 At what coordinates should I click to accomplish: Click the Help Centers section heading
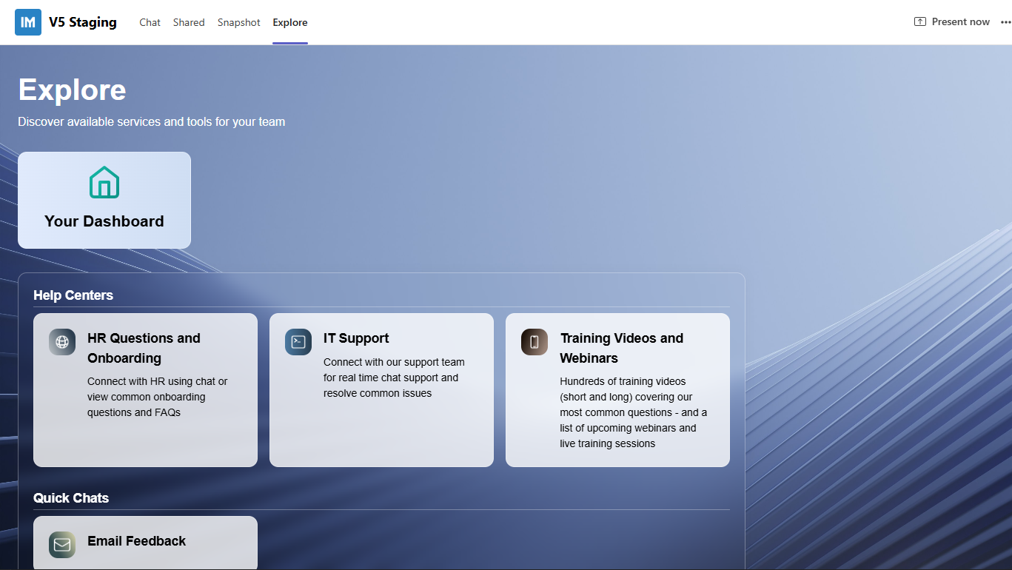point(73,295)
